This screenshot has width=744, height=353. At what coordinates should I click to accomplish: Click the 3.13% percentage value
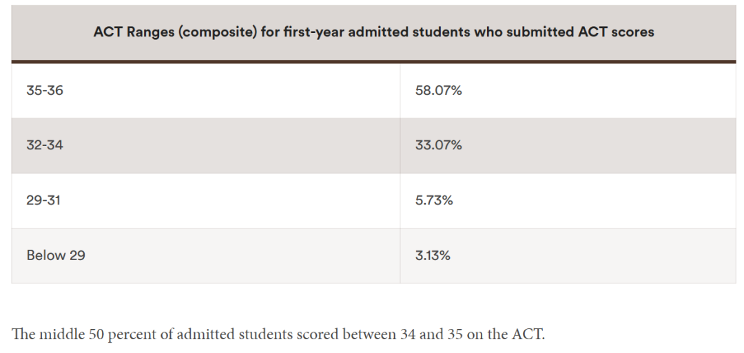click(433, 255)
